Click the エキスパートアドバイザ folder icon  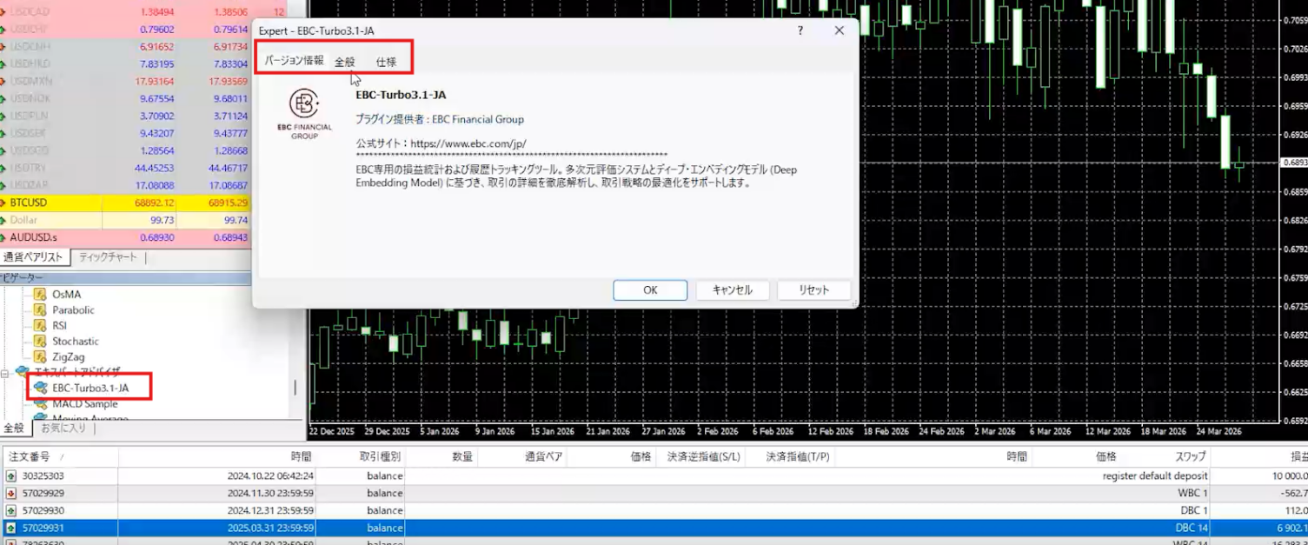tap(23, 371)
